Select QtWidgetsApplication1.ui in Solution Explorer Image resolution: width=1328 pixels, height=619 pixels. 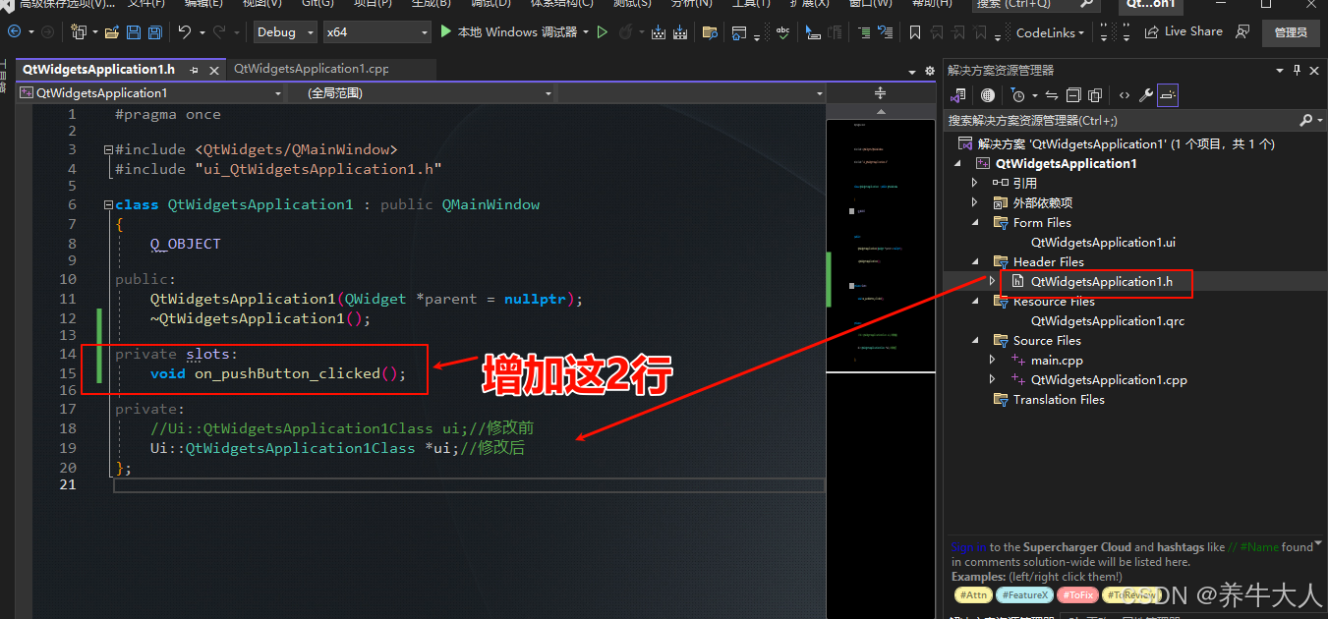tap(1103, 242)
